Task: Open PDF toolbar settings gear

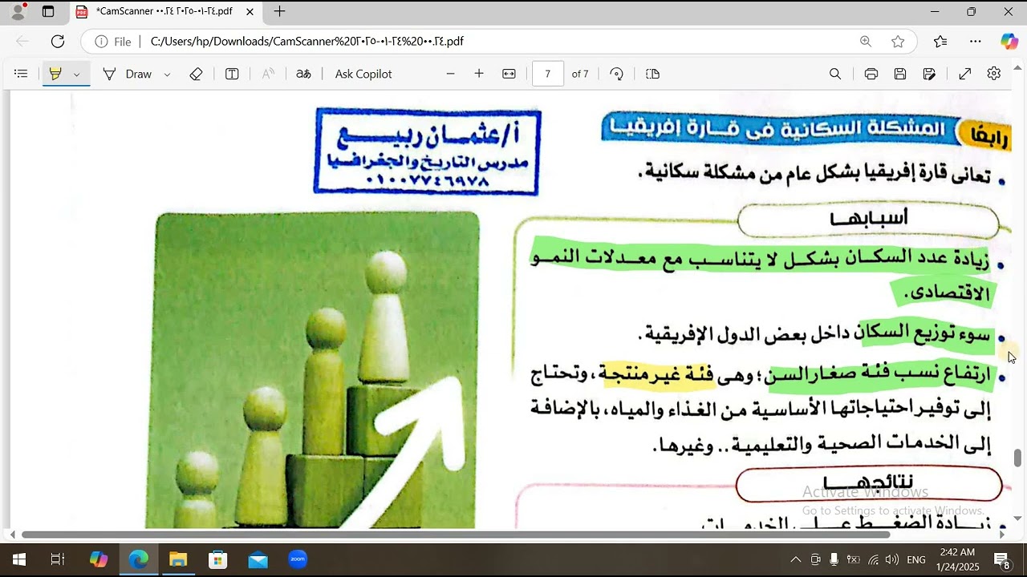Action: pos(994,74)
